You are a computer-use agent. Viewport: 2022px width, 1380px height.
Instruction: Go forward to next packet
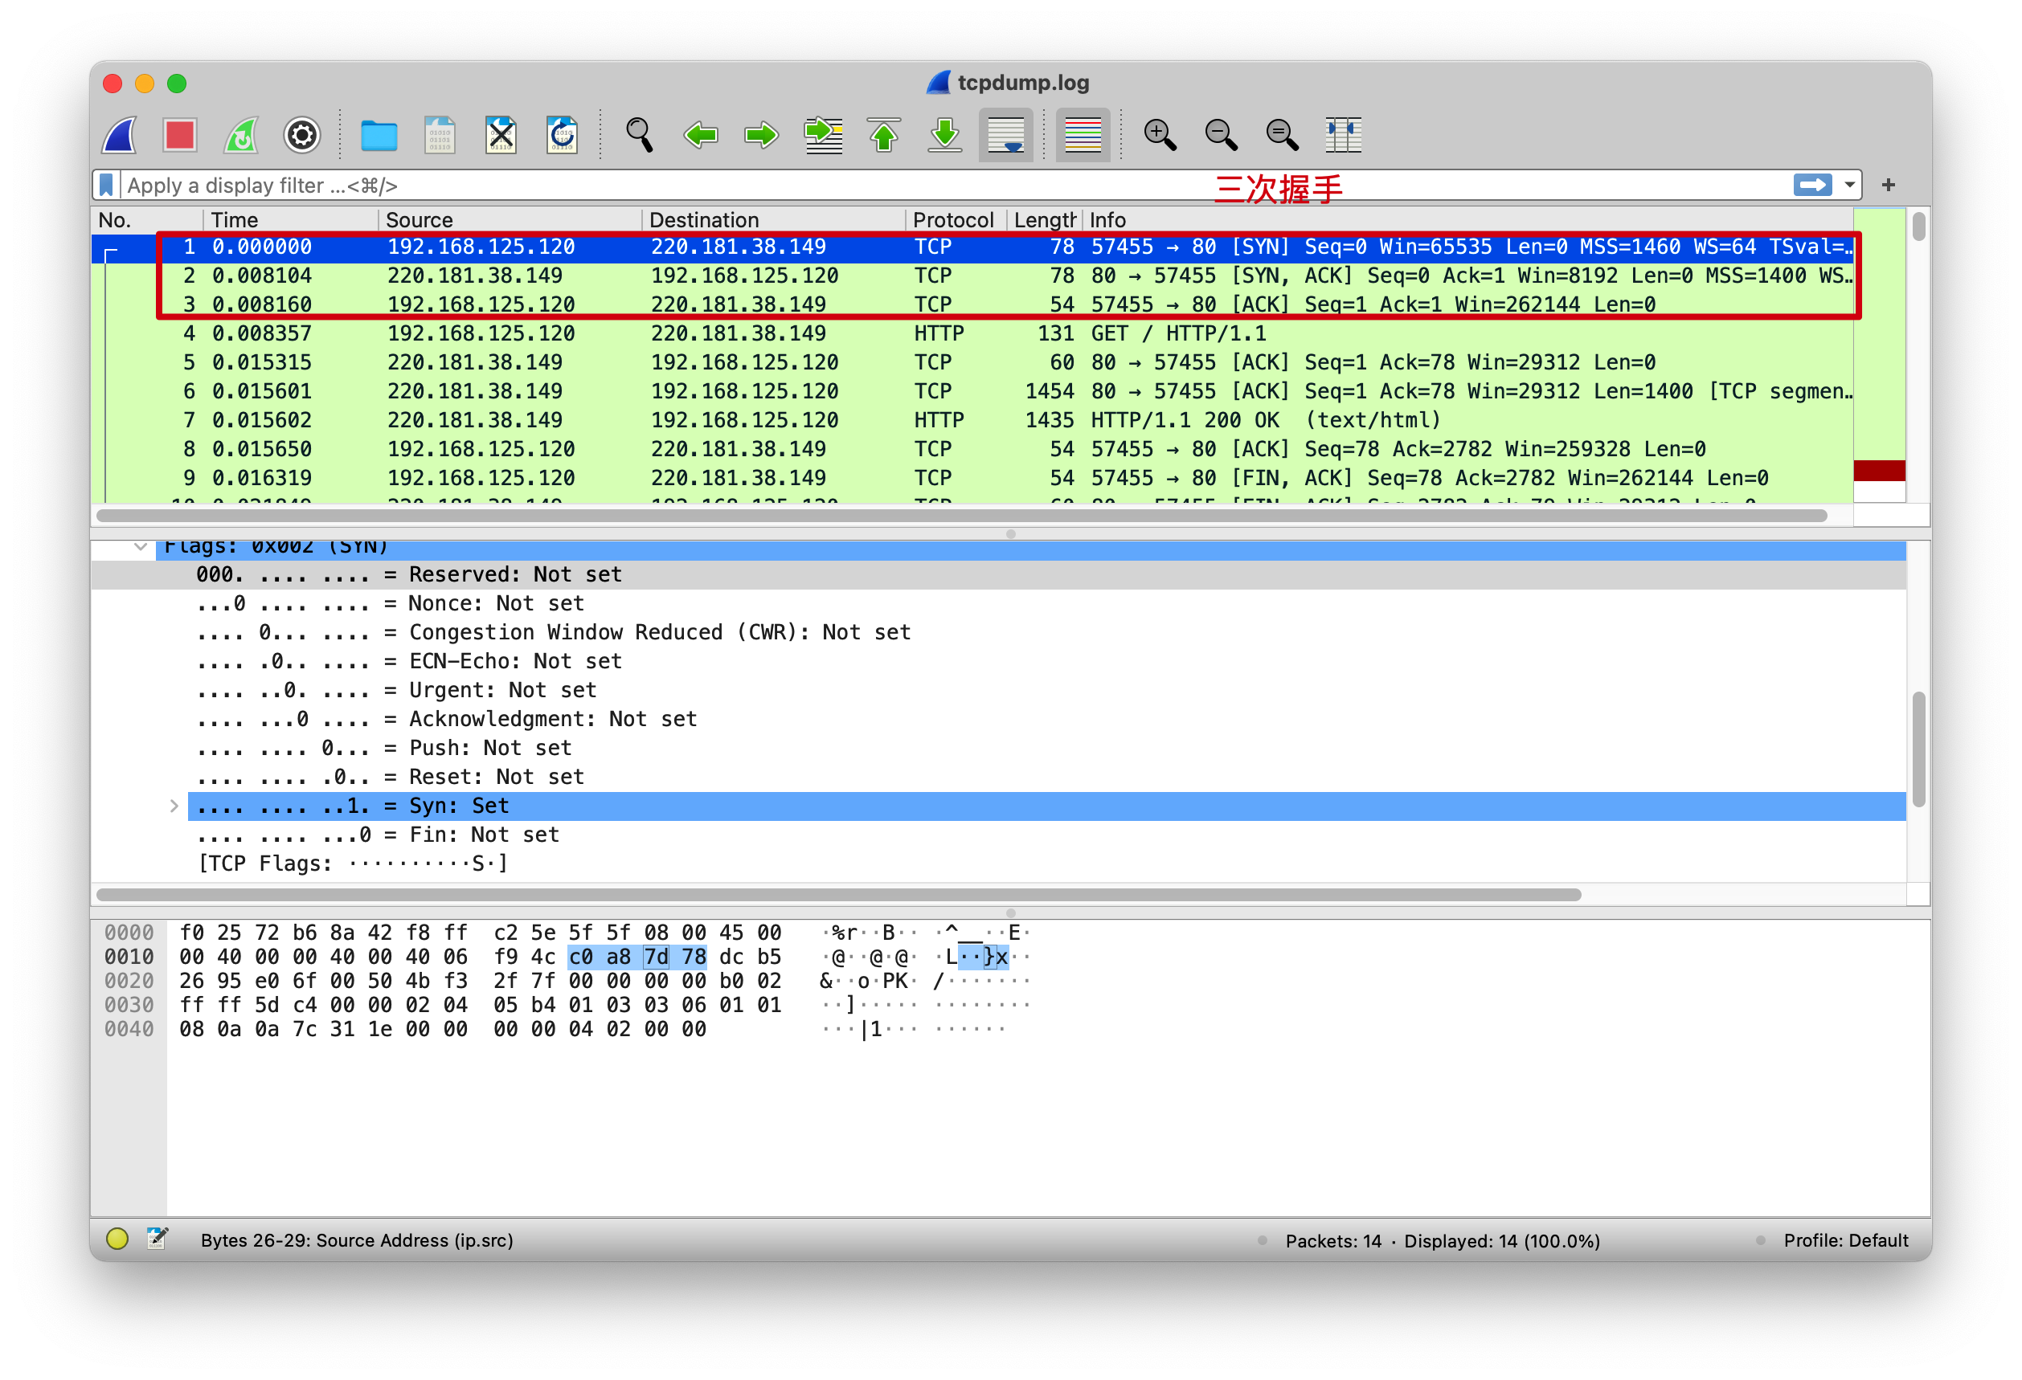click(761, 135)
